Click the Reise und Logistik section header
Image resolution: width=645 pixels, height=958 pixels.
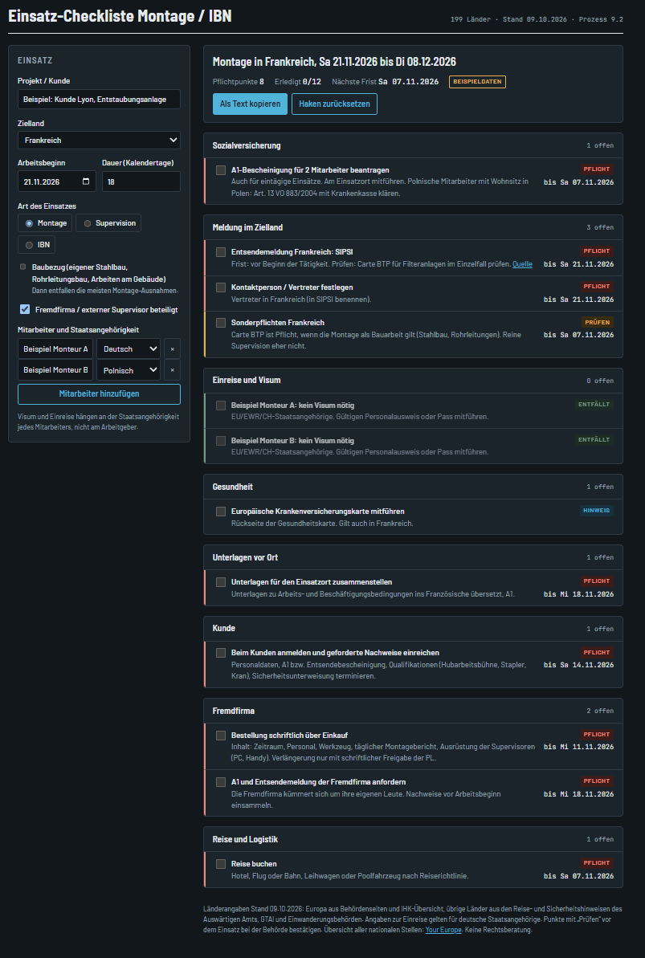414,839
